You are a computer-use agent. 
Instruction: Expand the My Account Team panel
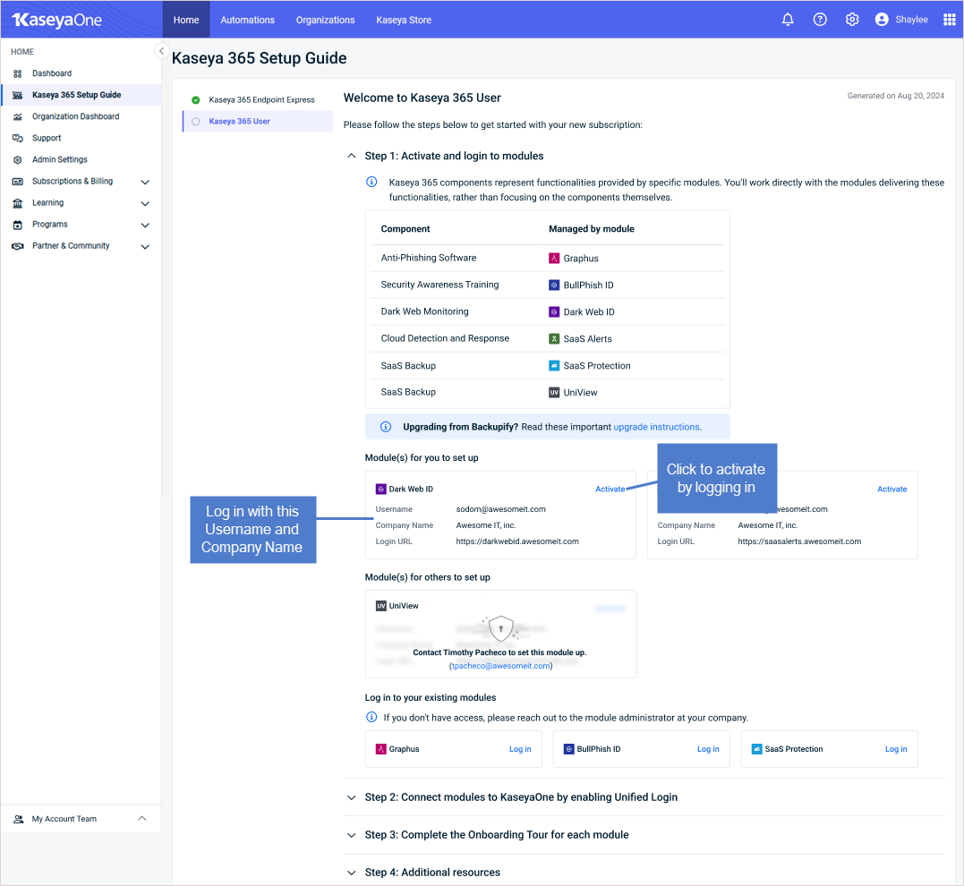pyautogui.click(x=141, y=819)
